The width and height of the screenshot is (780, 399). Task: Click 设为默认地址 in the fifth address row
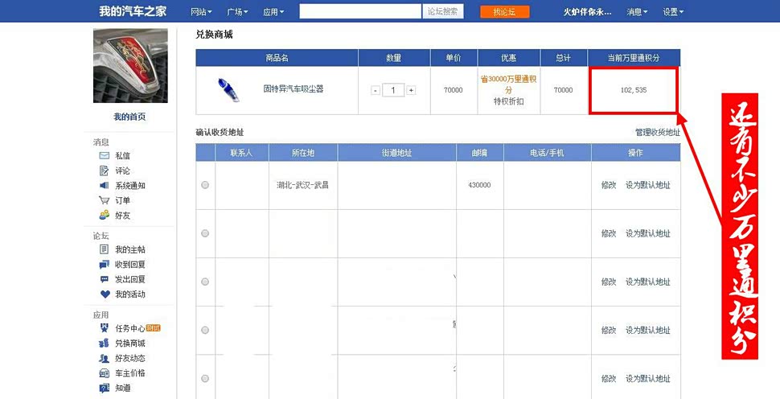pyautogui.click(x=647, y=379)
